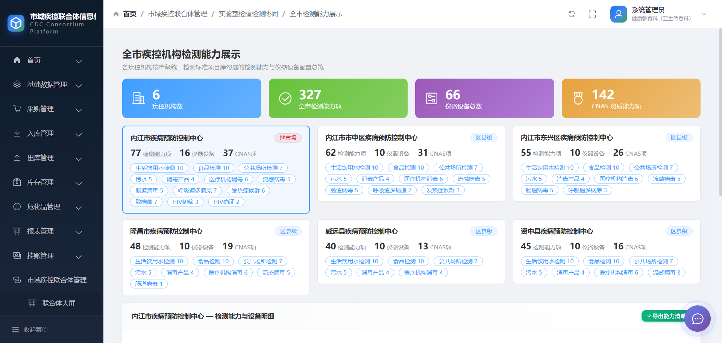Click the 库存管理 box icon

(17, 182)
